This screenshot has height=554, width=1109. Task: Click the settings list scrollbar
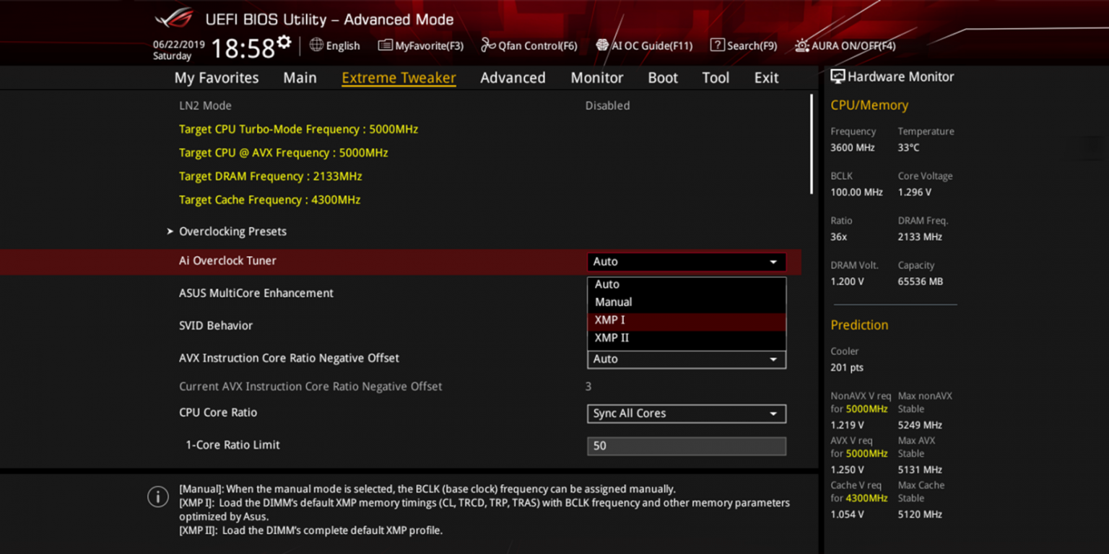812,144
